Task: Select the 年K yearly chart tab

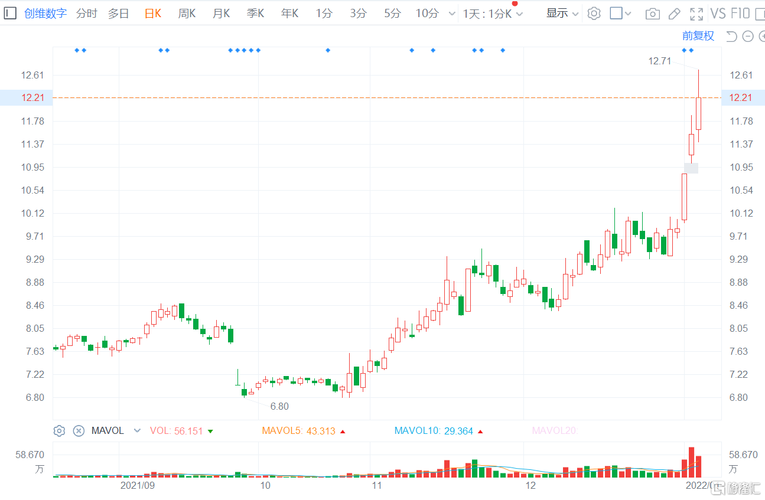Action: coord(289,13)
